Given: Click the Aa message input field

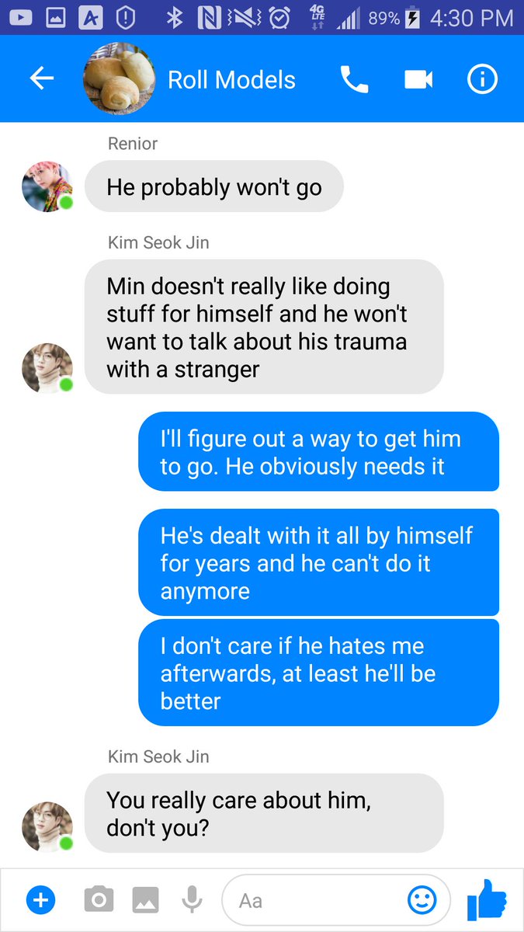Looking at the screenshot, I should coord(336,900).
